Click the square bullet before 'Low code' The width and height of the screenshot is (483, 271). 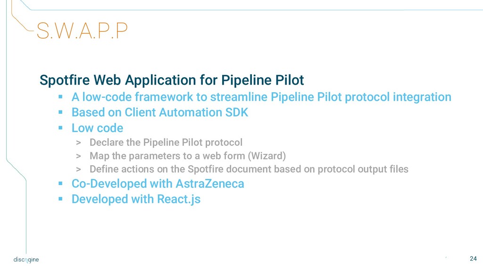(60, 128)
